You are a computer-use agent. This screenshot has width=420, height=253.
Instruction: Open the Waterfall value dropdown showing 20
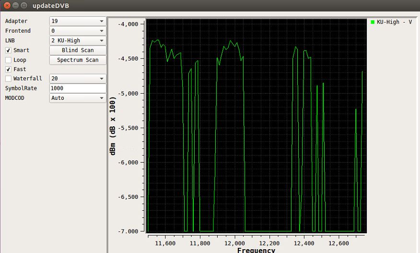click(x=78, y=78)
